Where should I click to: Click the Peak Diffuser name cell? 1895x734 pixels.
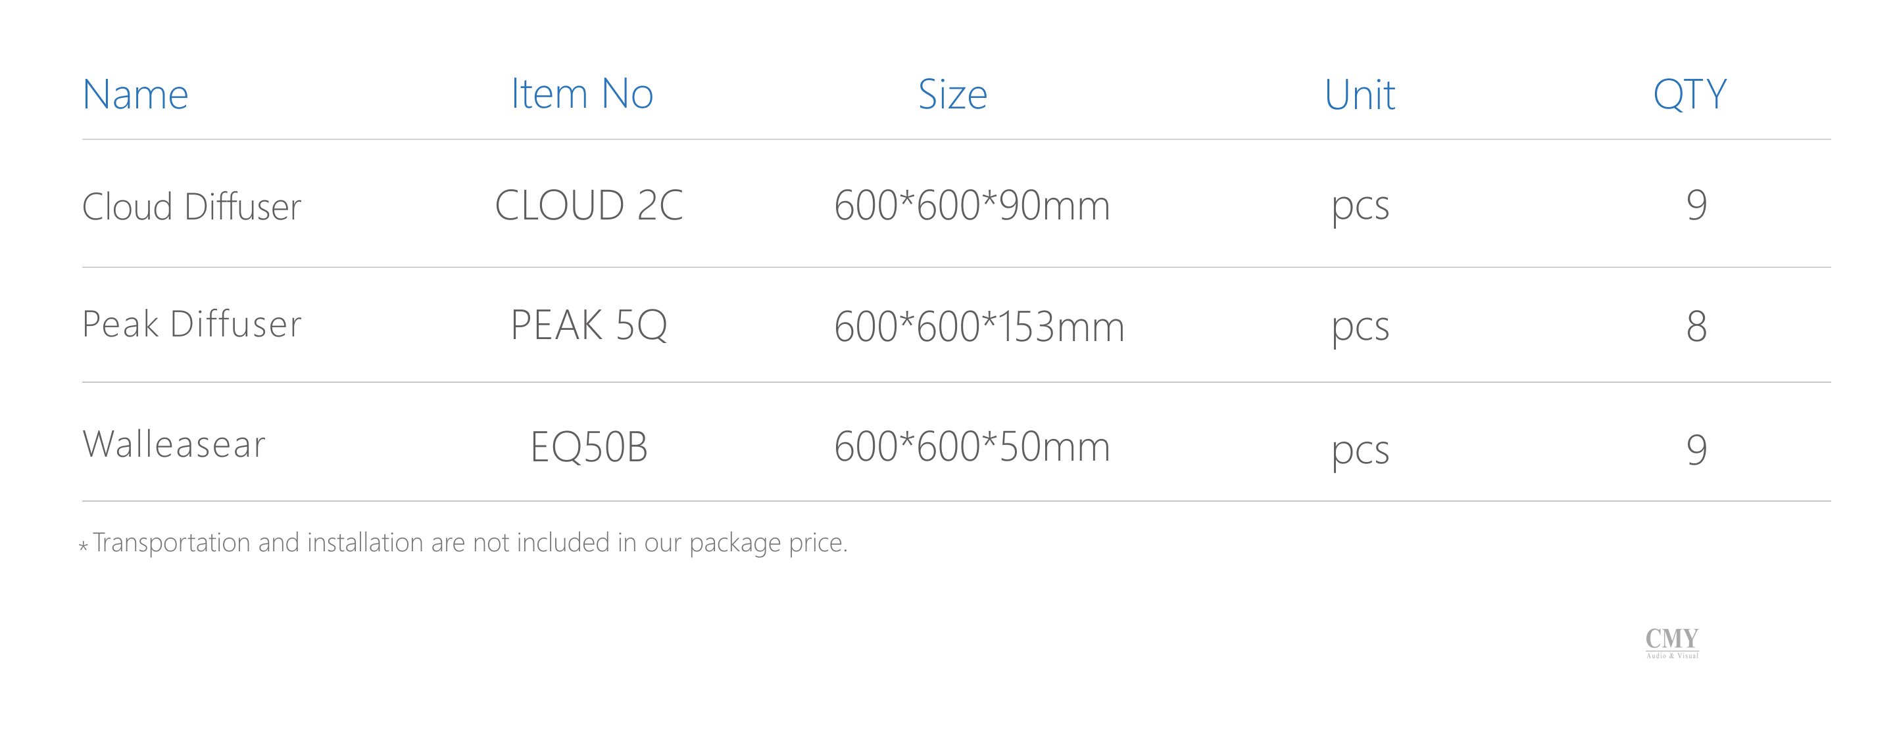192,324
